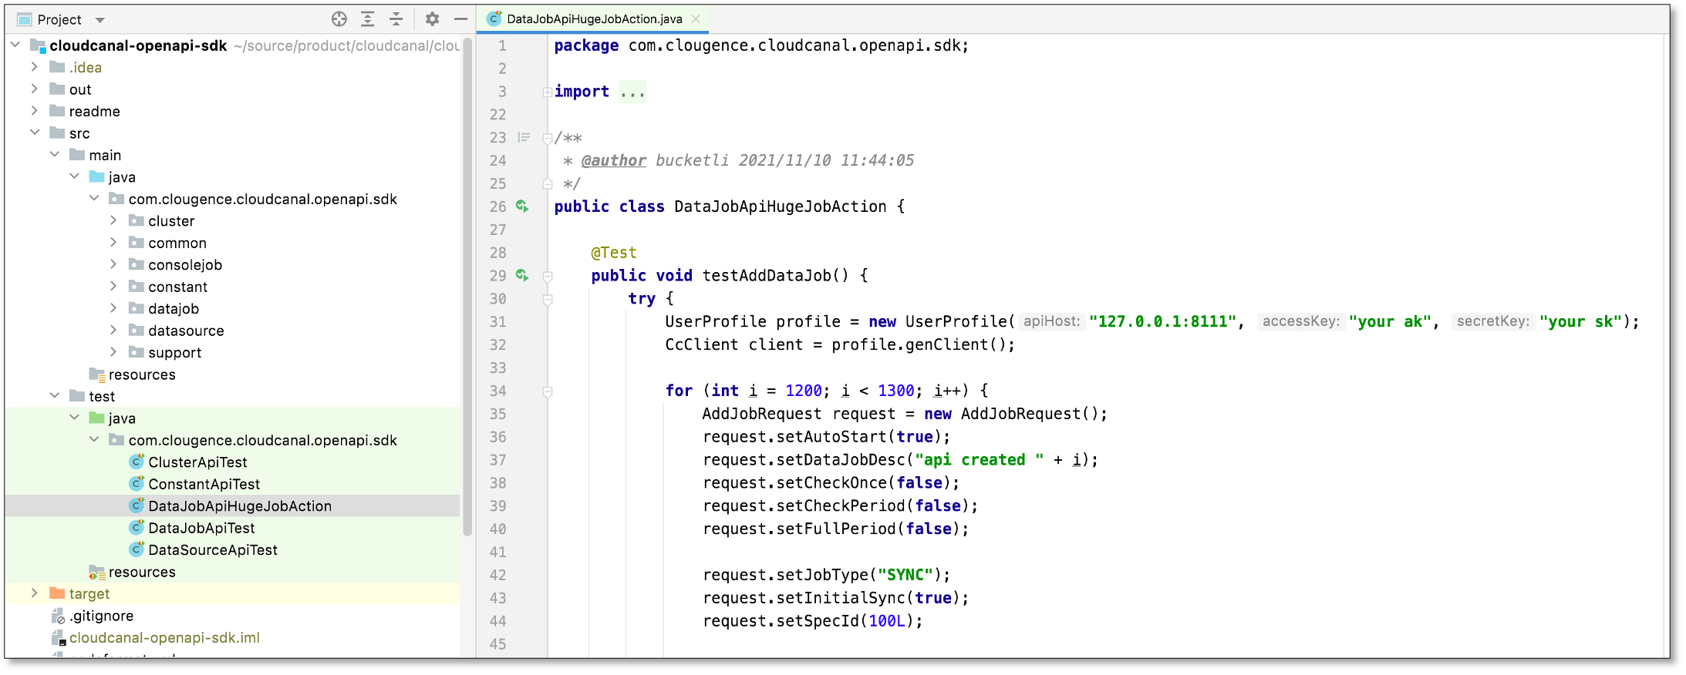This screenshot has height=675, width=1686.
Task: Click the blue main java source folder icon
Action: (x=96, y=176)
